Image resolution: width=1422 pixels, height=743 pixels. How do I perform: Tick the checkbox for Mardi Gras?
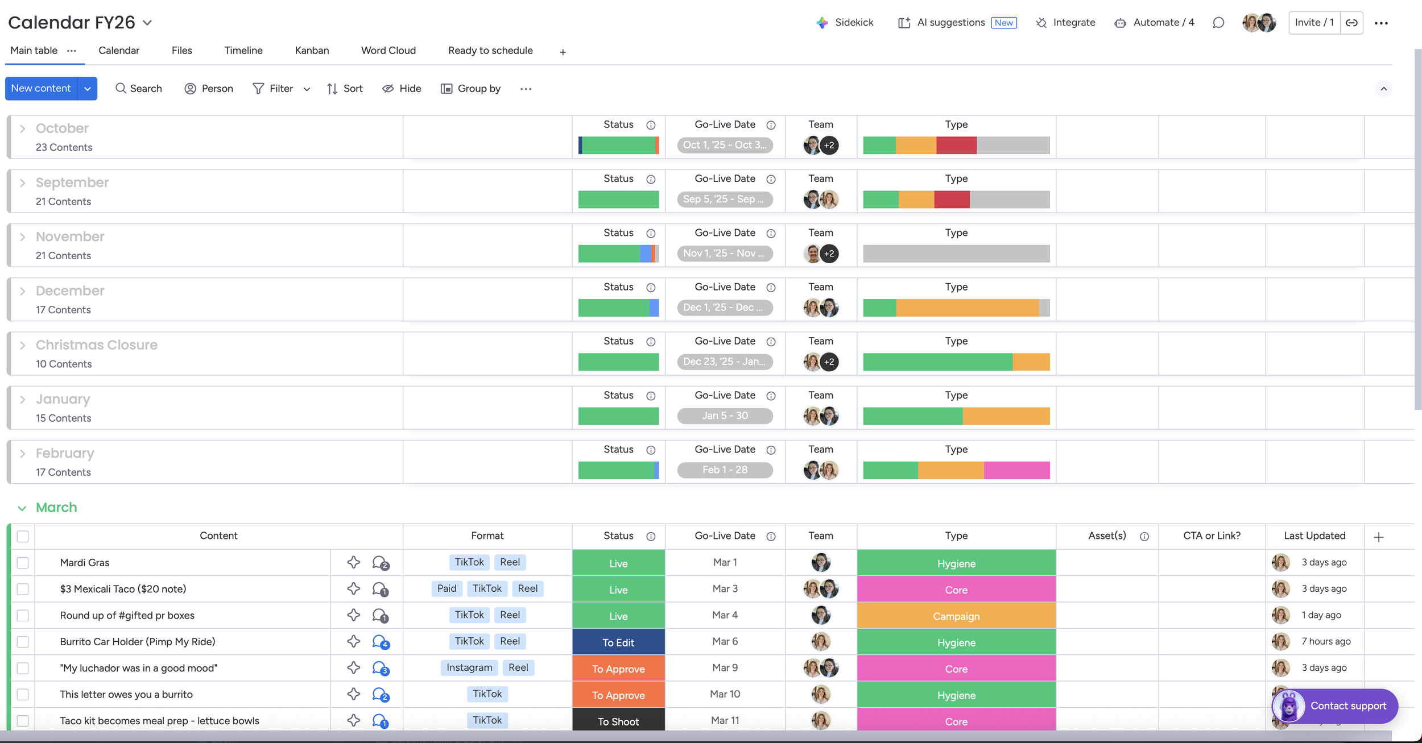[x=23, y=563]
